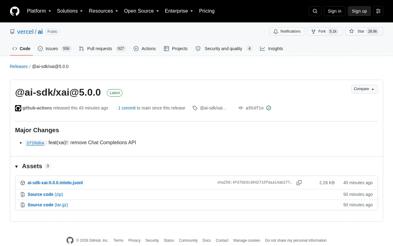Open search with the magnifier icon

point(315,11)
